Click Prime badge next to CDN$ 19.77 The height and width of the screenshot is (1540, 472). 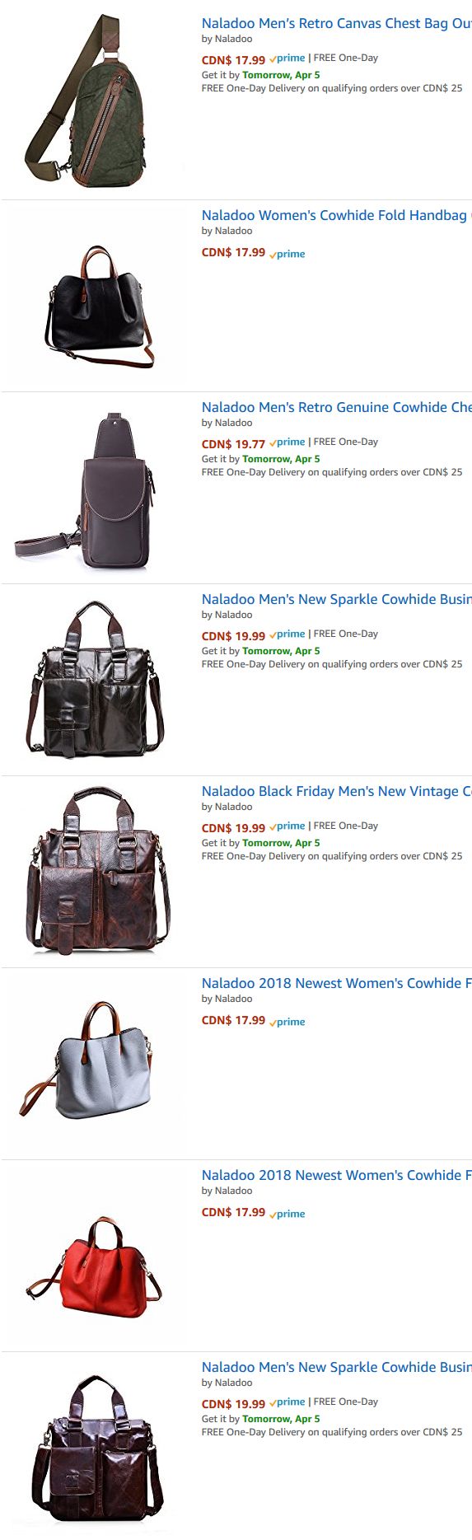[287, 442]
